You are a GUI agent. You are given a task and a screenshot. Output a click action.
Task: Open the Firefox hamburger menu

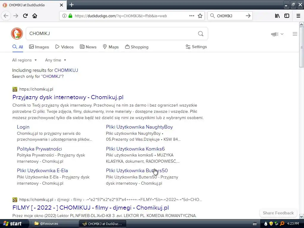click(298, 16)
